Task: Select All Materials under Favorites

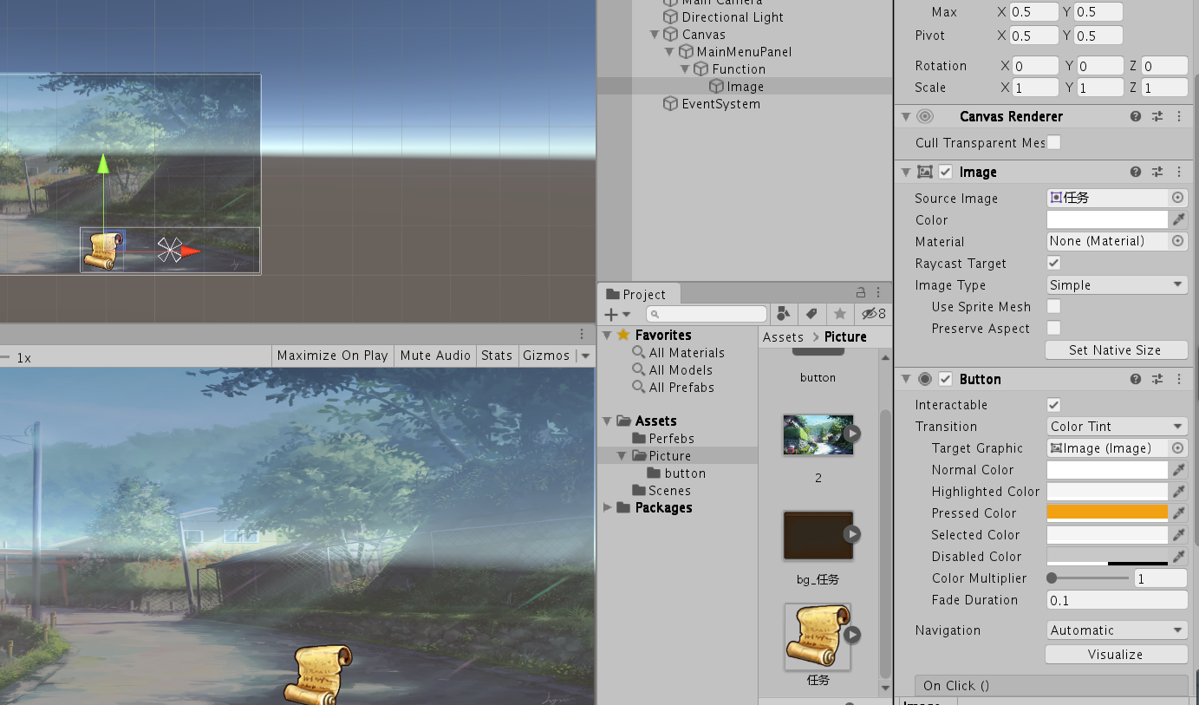Action: (687, 353)
